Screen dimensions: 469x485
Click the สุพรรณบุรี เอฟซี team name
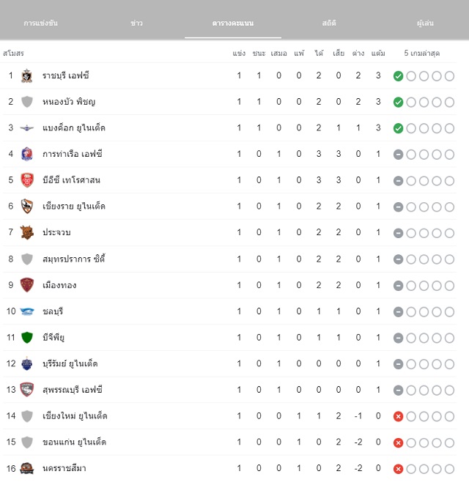pos(73,390)
